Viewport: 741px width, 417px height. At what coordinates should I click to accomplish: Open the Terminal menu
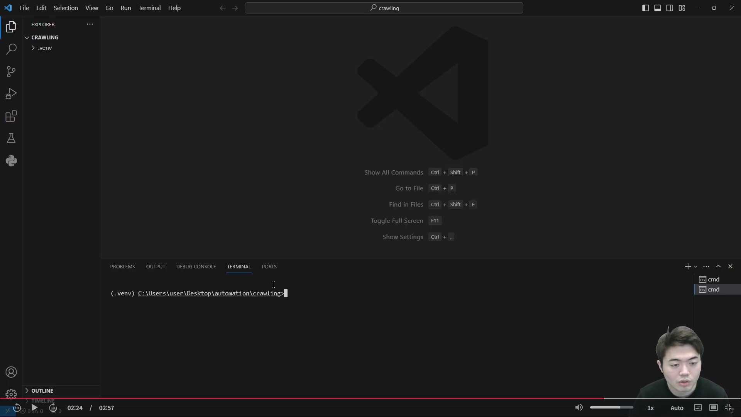(x=149, y=8)
